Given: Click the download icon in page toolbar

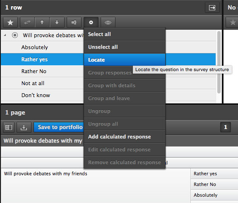Looking at the screenshot, I should coord(24,127).
